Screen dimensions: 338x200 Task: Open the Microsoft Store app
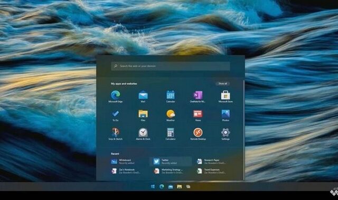point(226,97)
